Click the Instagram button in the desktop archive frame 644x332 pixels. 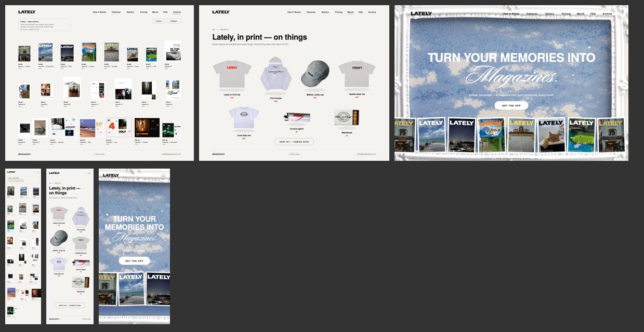tap(174, 21)
